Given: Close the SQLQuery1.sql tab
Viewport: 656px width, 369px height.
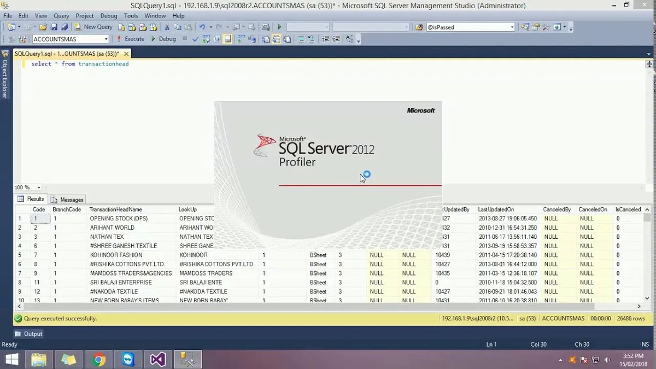Looking at the screenshot, I should [x=126, y=54].
